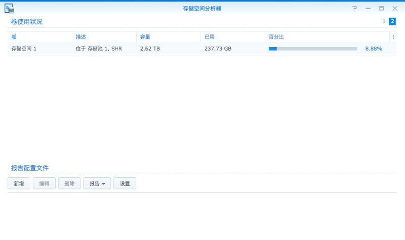405x240 pixels.
Task: Sort by the 容量 column header
Action: pyautogui.click(x=169, y=37)
